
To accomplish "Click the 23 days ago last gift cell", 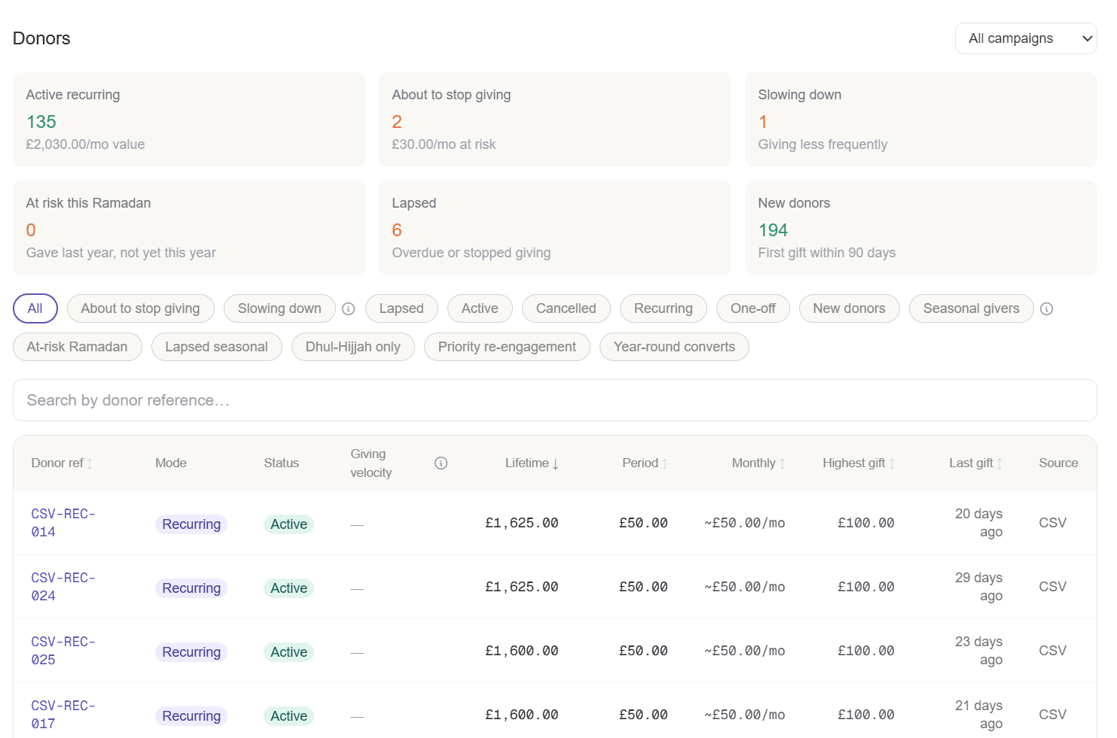I will pyautogui.click(x=978, y=651).
